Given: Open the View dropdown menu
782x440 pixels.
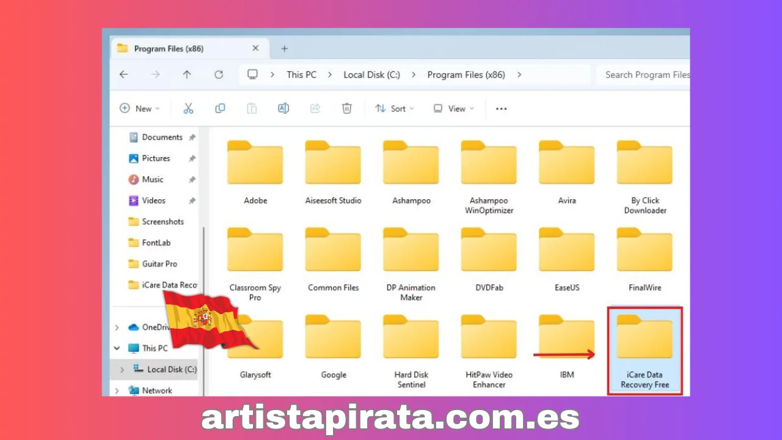Looking at the screenshot, I should [454, 109].
